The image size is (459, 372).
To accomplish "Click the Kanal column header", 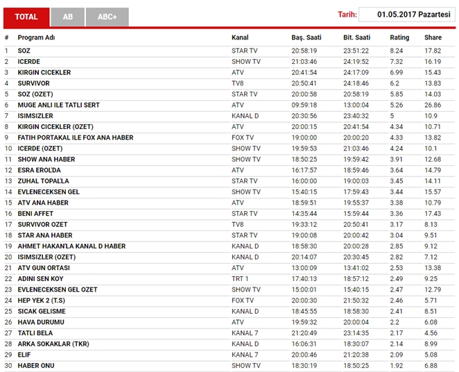I will [x=240, y=37].
